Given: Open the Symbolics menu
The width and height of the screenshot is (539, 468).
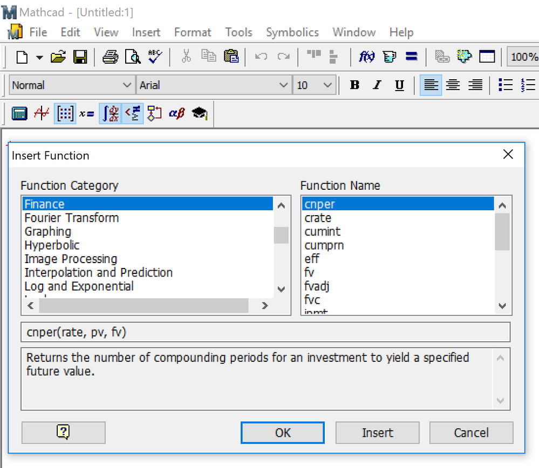Looking at the screenshot, I should click(x=292, y=32).
